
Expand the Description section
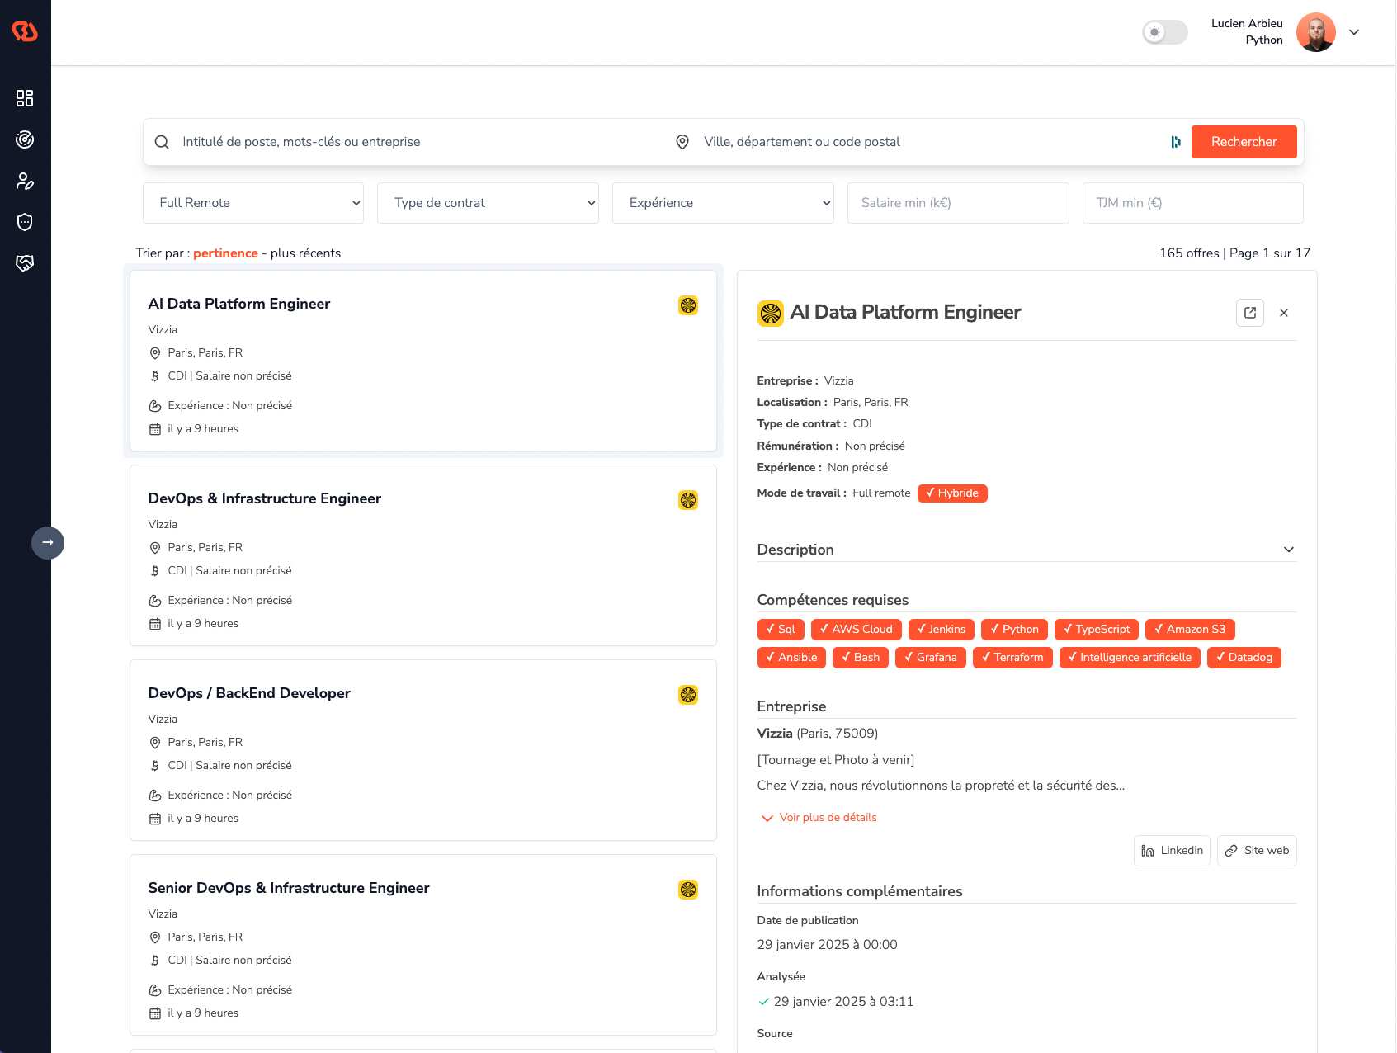pyautogui.click(x=1027, y=550)
